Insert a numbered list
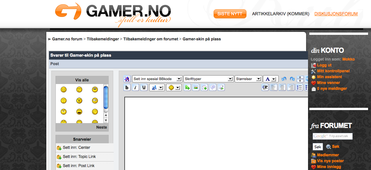 (x=300, y=88)
